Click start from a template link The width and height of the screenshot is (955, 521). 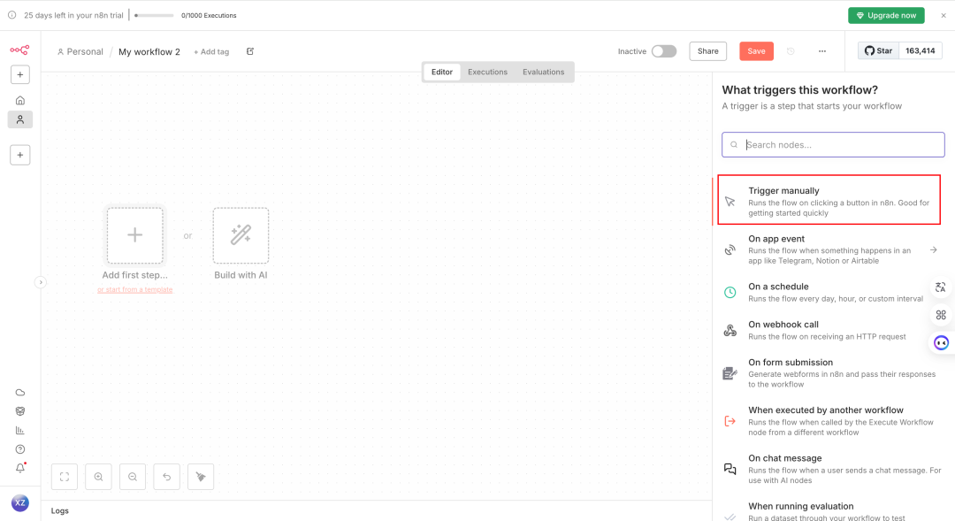point(135,289)
